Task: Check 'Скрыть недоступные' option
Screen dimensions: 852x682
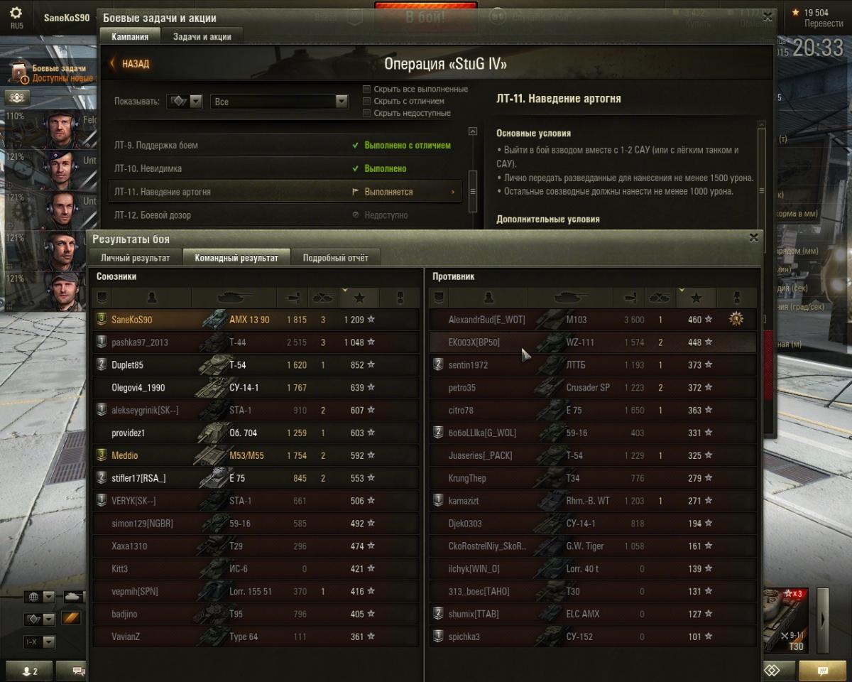Action: (x=367, y=113)
